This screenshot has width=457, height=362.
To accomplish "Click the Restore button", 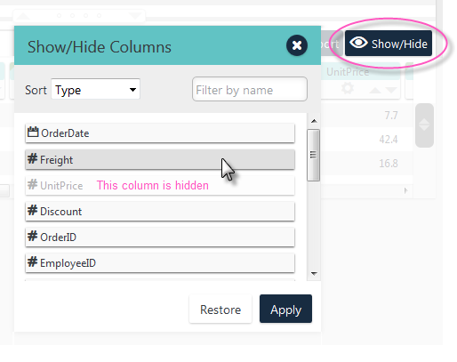I will point(220,309).
